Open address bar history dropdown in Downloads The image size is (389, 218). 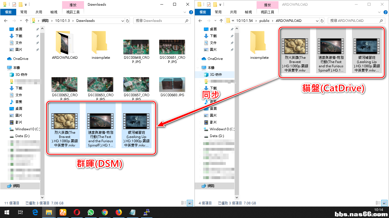[123, 21]
